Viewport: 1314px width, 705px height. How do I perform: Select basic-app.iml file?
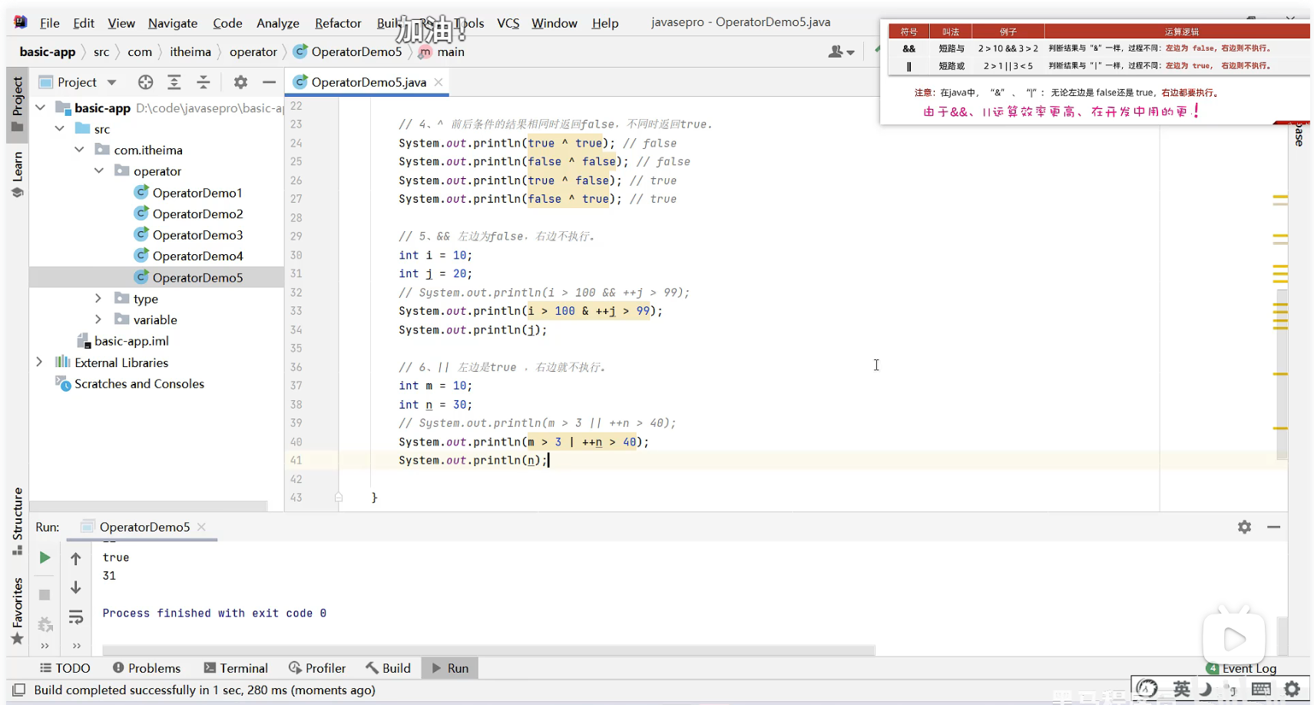click(x=123, y=341)
